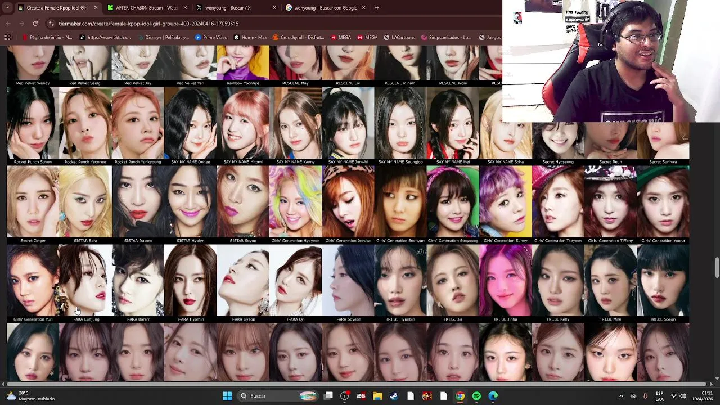
Task: Reload the TierMaker page
Action: coord(35,24)
